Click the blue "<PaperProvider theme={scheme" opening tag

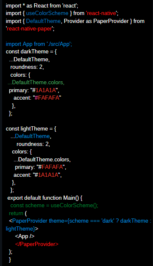[48, 221]
